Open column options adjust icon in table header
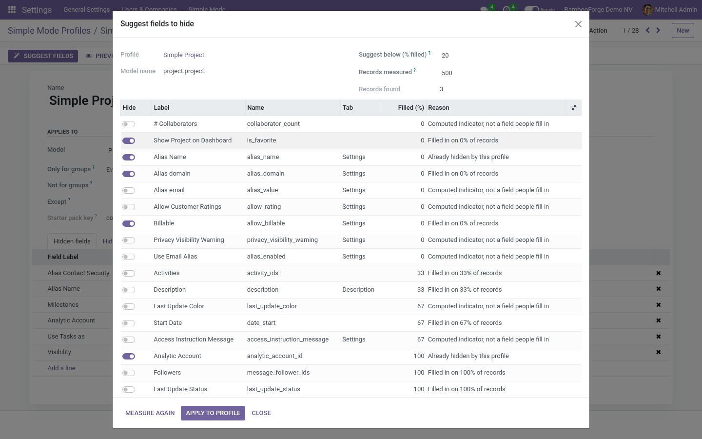702x439 pixels. 574,108
